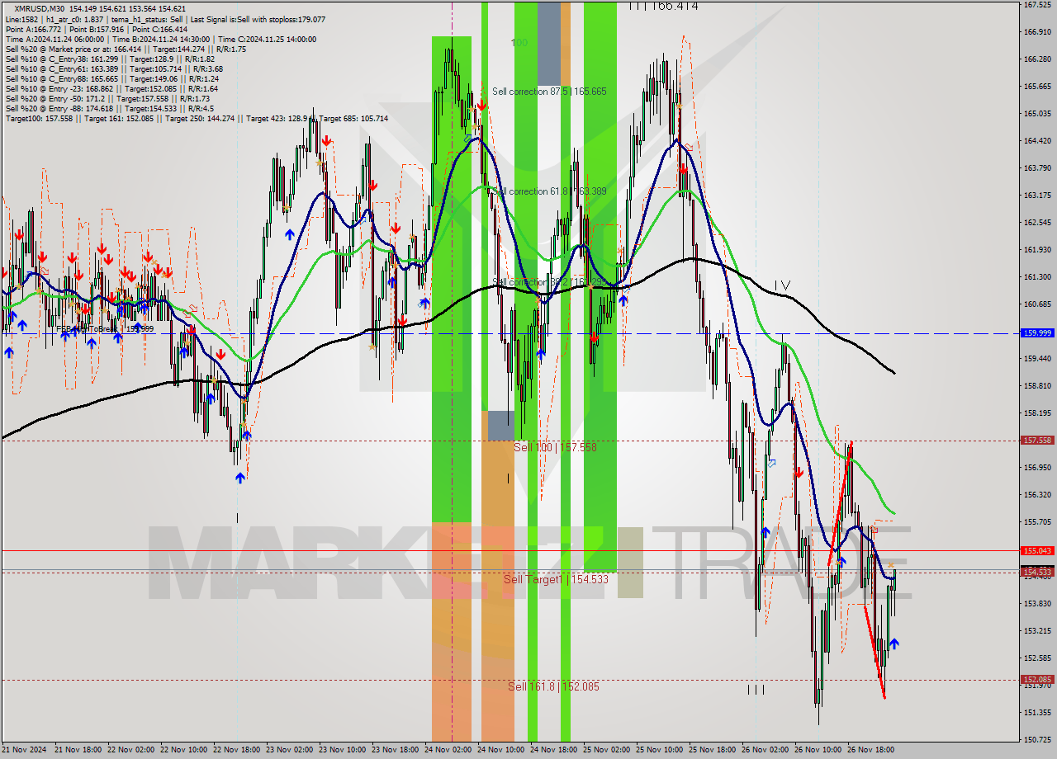
Task: Select the 166.280 price axis value
Action: [1037, 59]
